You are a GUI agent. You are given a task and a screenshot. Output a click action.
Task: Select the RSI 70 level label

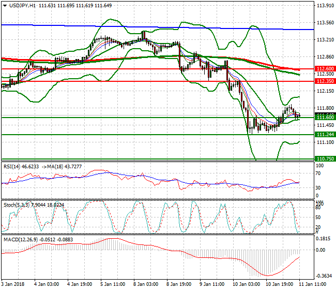pyautogui.click(x=318, y=173)
